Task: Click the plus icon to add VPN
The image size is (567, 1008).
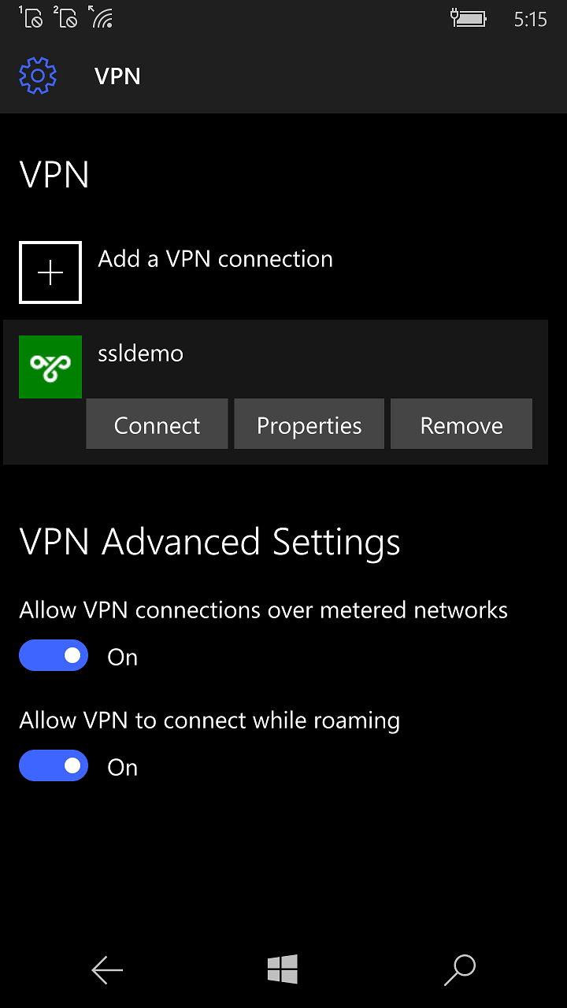Action: coord(50,272)
